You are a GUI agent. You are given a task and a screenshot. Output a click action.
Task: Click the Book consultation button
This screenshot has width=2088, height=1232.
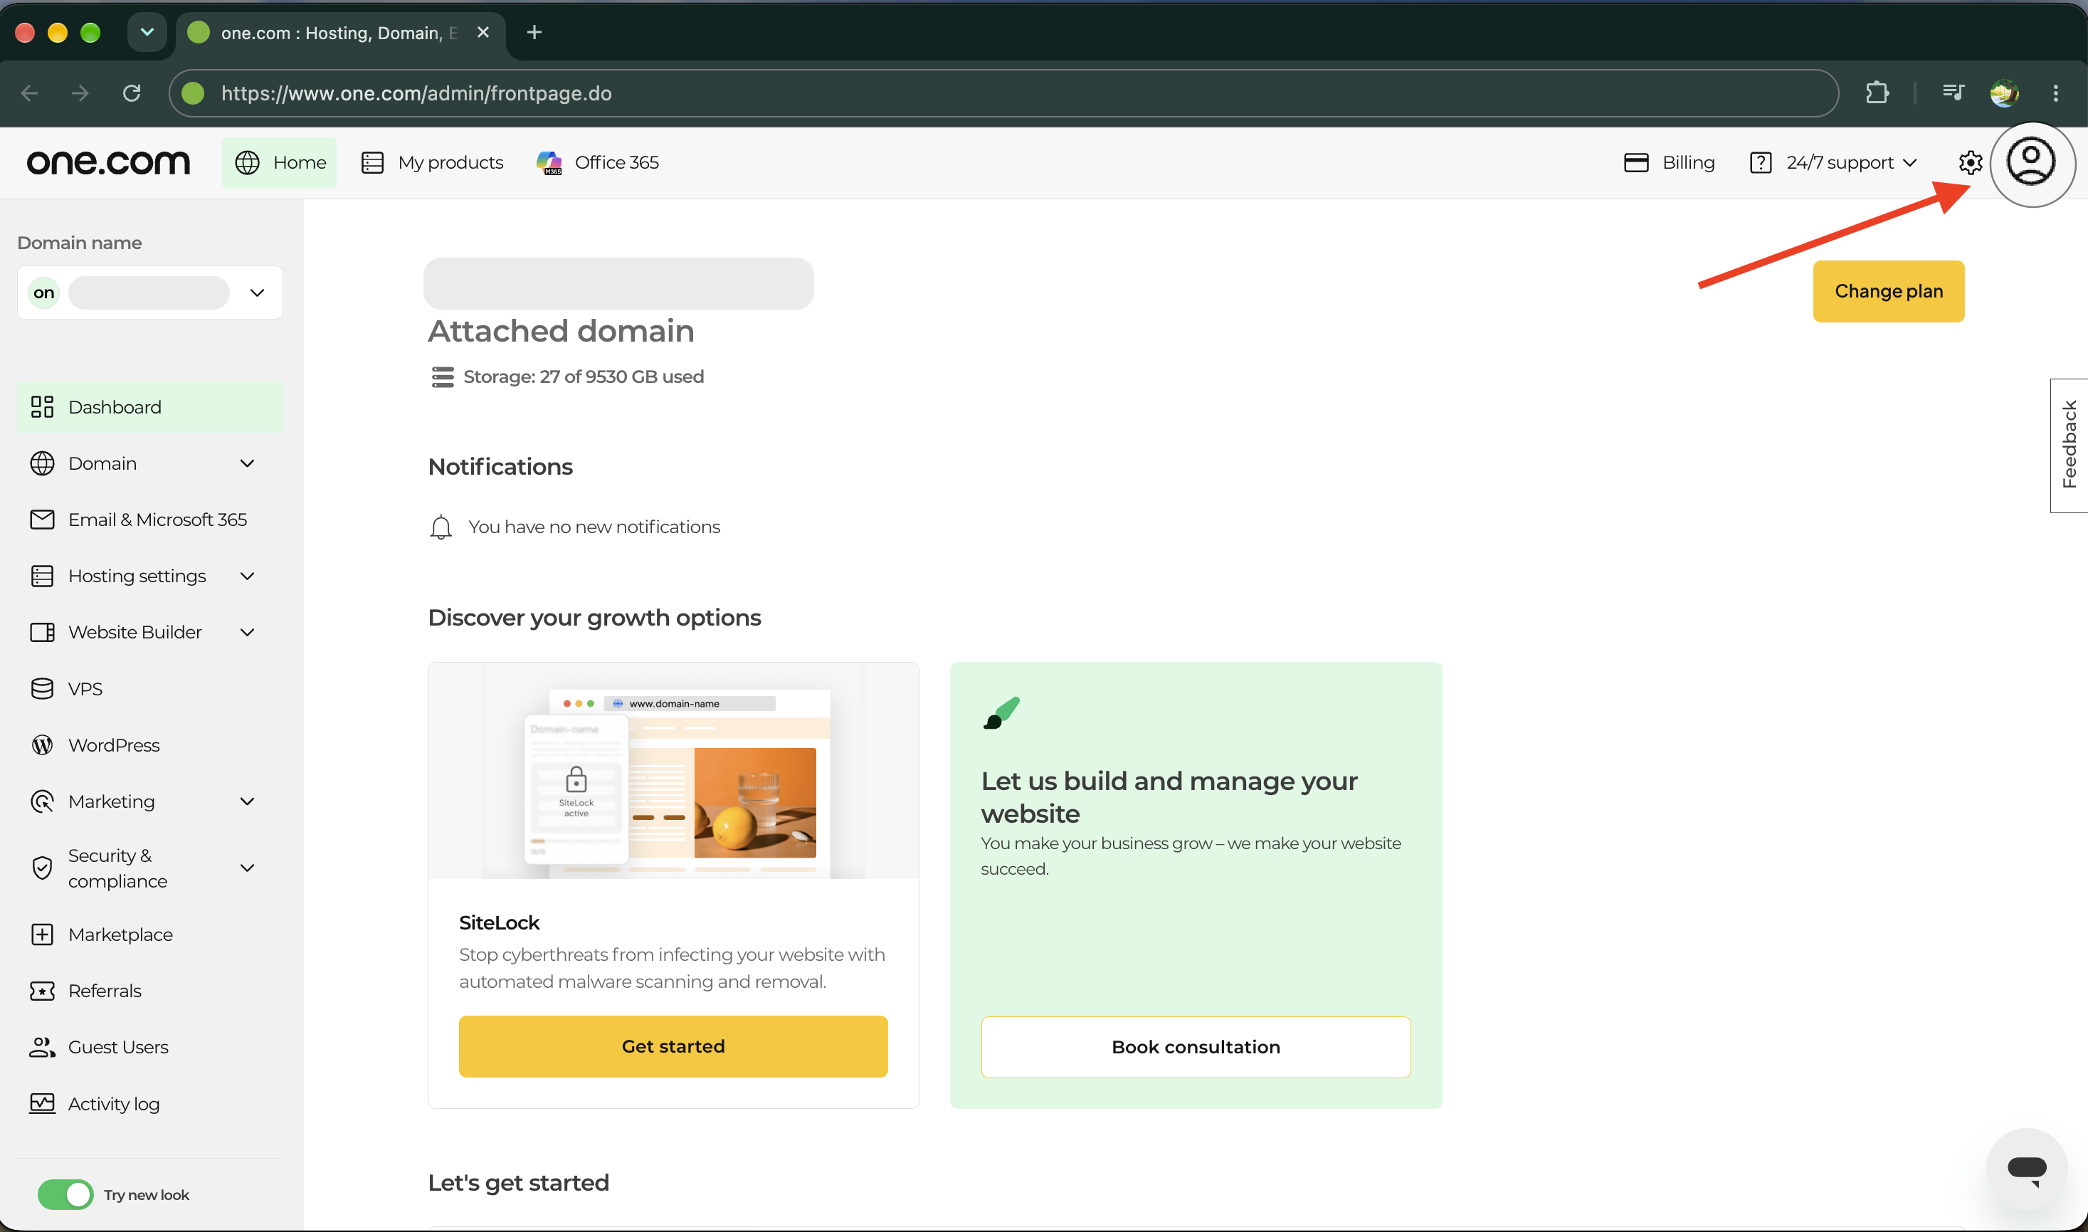click(1195, 1047)
